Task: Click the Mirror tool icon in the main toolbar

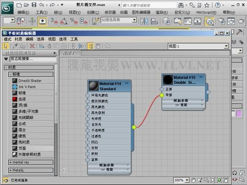Action: coord(144,21)
